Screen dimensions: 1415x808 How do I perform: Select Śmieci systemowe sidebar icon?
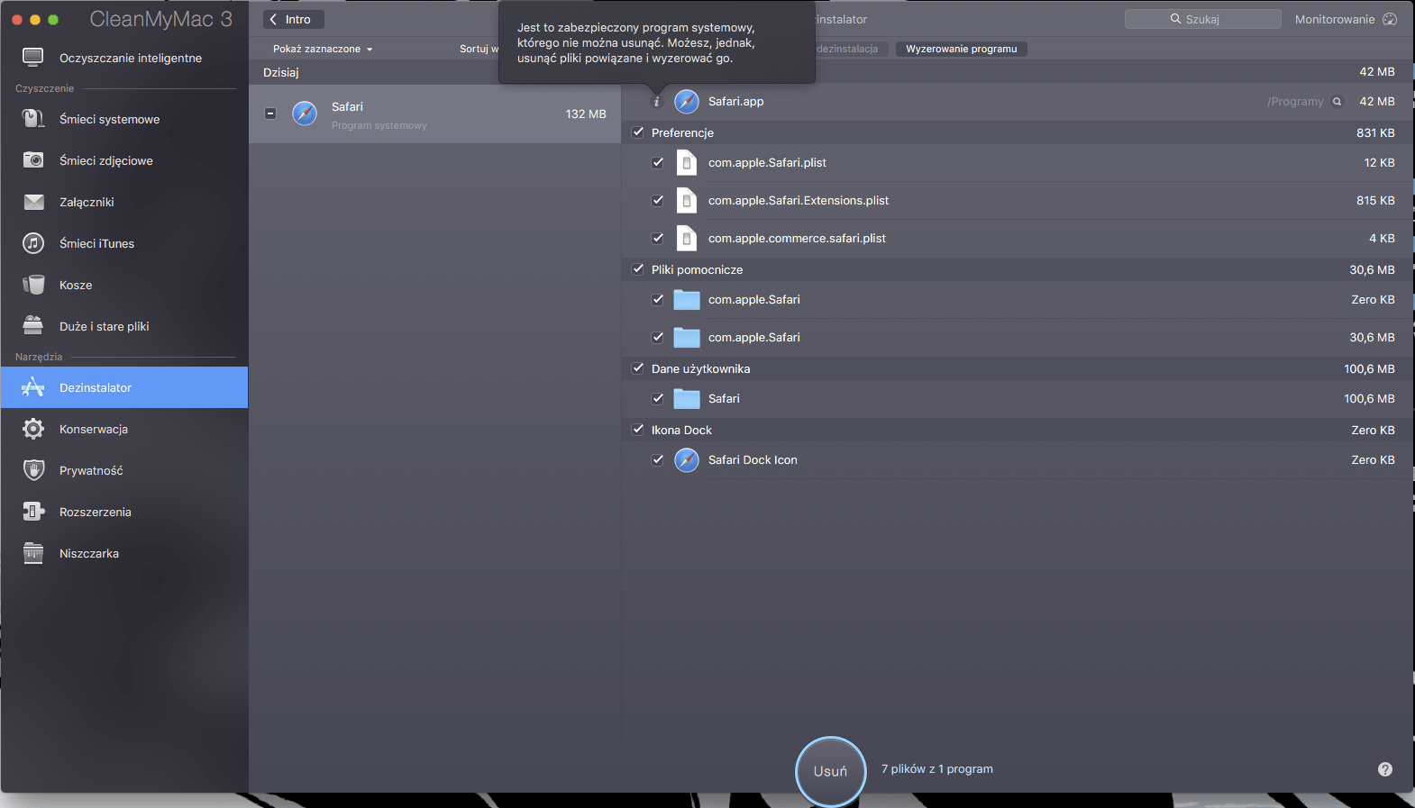click(33, 119)
